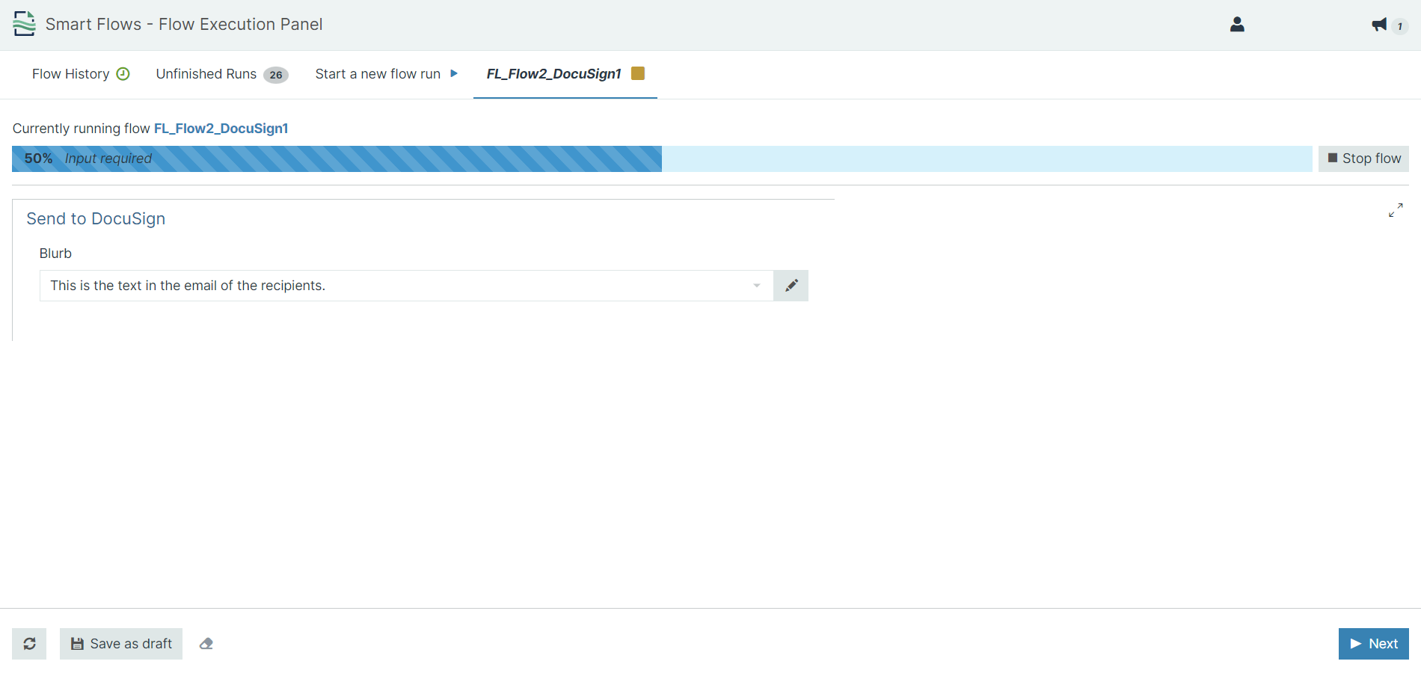Viewport: 1421px width, 676px height.
Task: Click the Smart Flows logo icon
Action: (x=24, y=24)
